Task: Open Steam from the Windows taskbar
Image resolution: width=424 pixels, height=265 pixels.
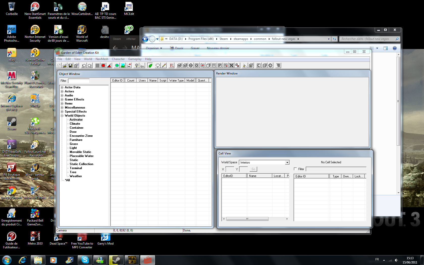Action: [116, 260]
